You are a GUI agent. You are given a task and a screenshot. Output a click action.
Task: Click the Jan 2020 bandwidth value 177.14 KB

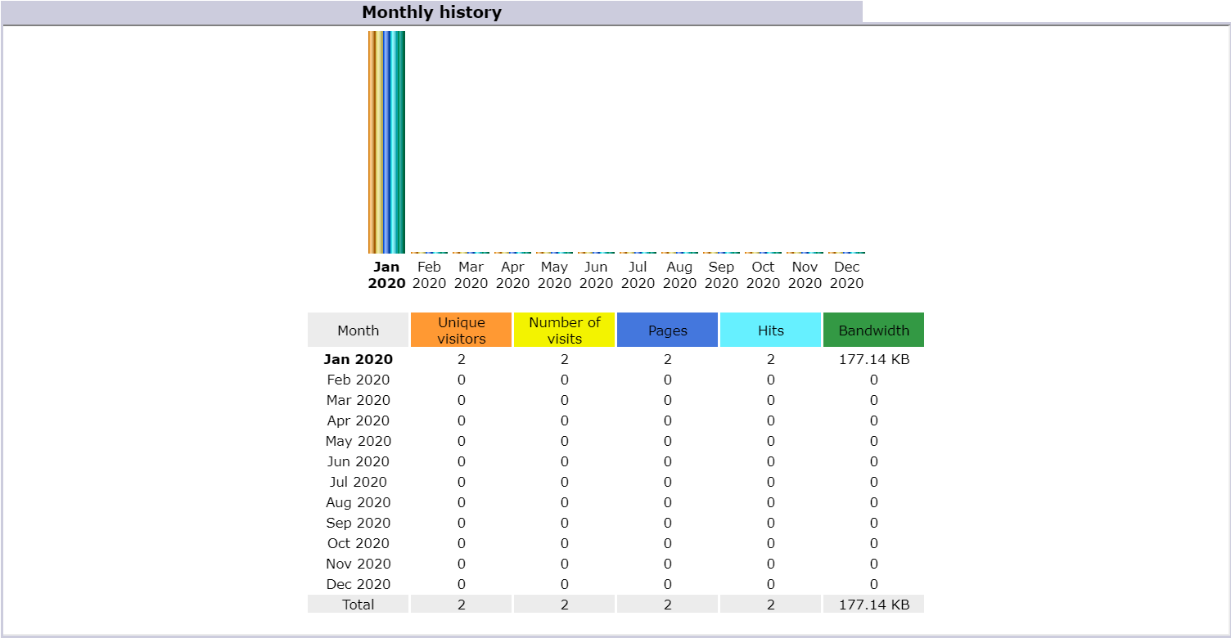(873, 359)
